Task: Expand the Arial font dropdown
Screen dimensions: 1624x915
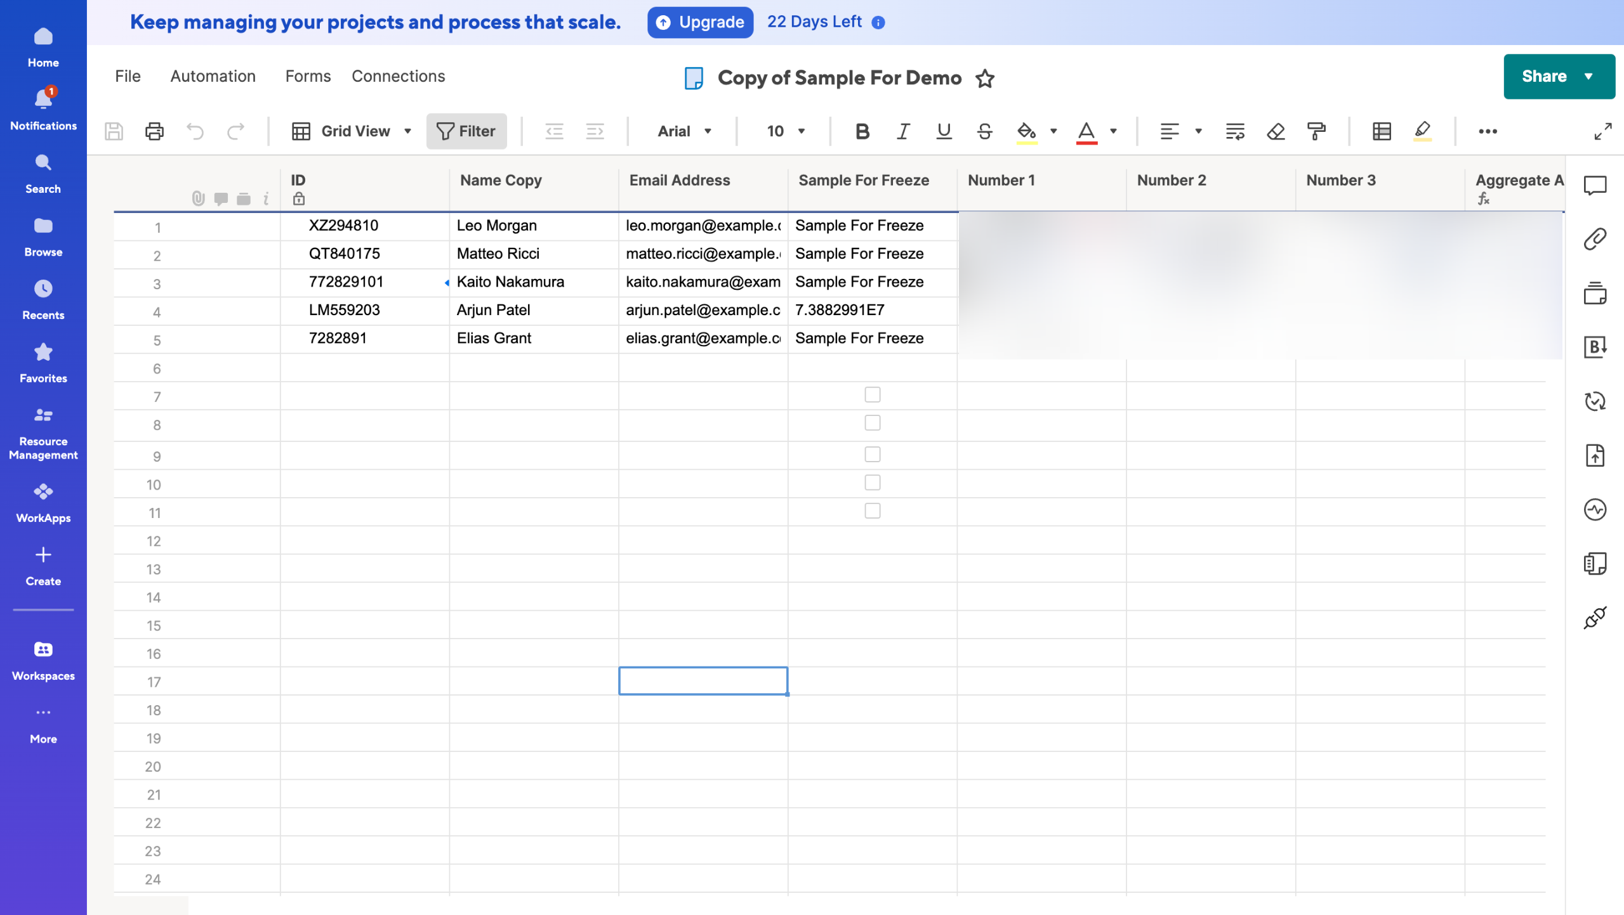Action: click(x=684, y=131)
